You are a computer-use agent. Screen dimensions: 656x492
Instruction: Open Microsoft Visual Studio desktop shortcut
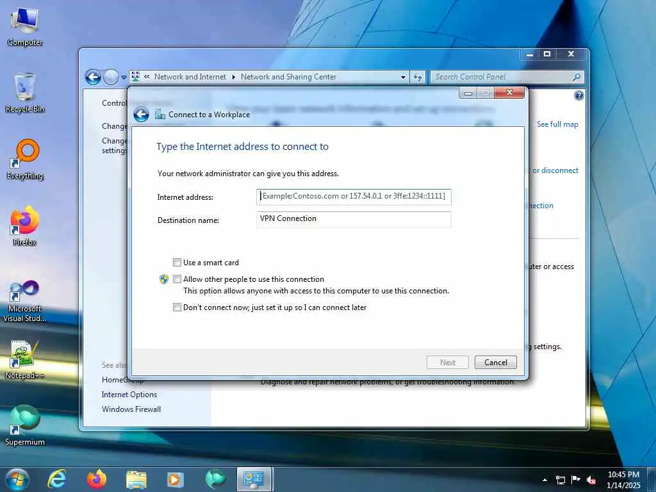pos(25,301)
